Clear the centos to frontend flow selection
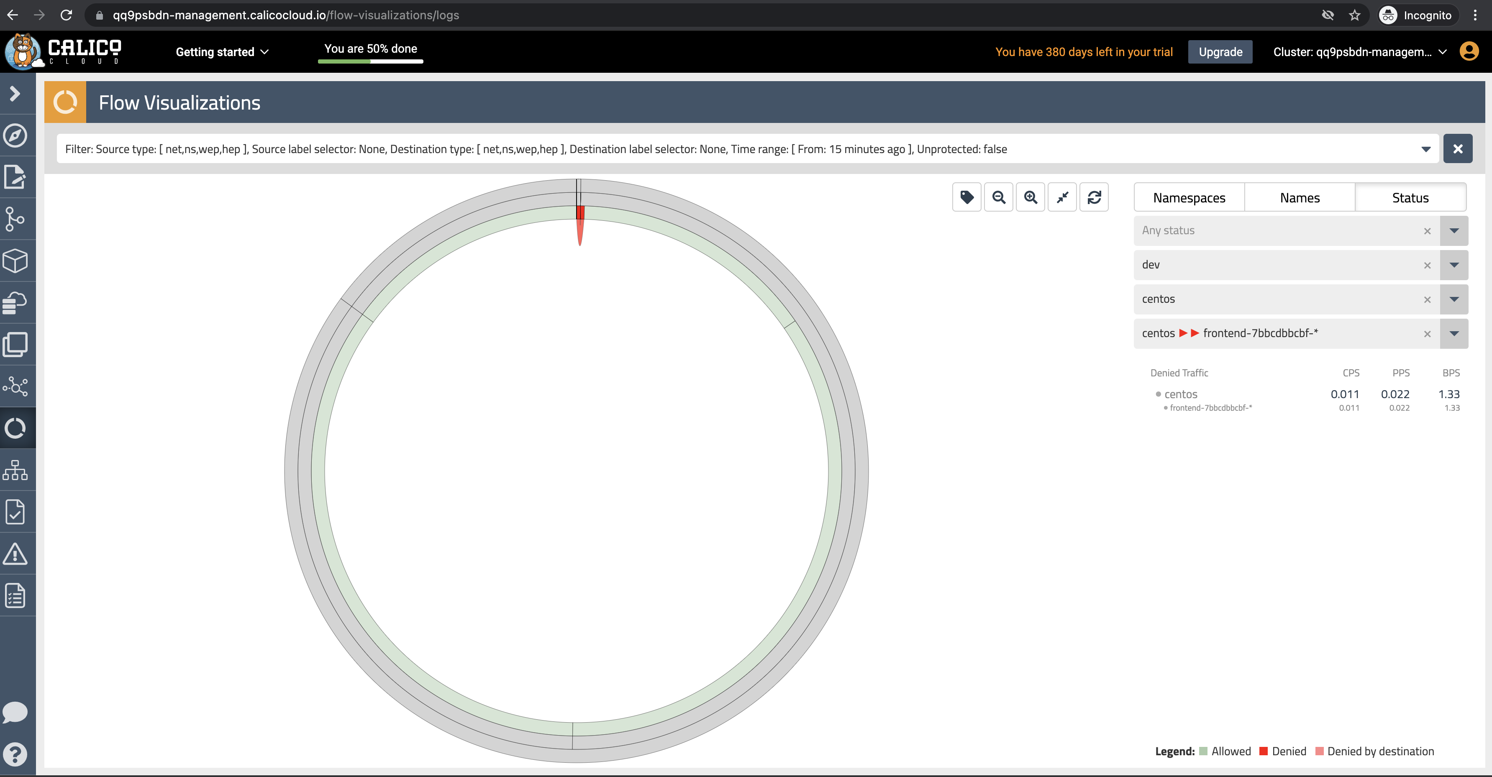This screenshot has width=1492, height=777. (x=1427, y=333)
